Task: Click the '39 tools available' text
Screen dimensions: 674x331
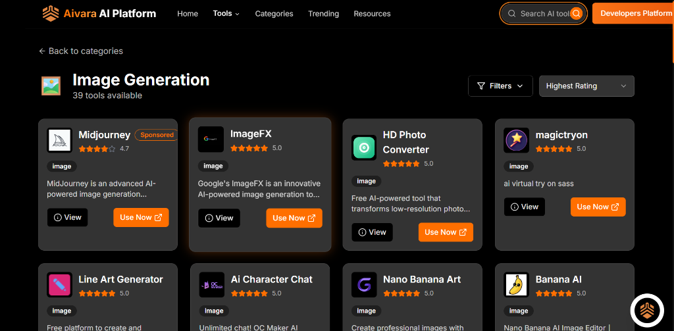Action: click(107, 95)
